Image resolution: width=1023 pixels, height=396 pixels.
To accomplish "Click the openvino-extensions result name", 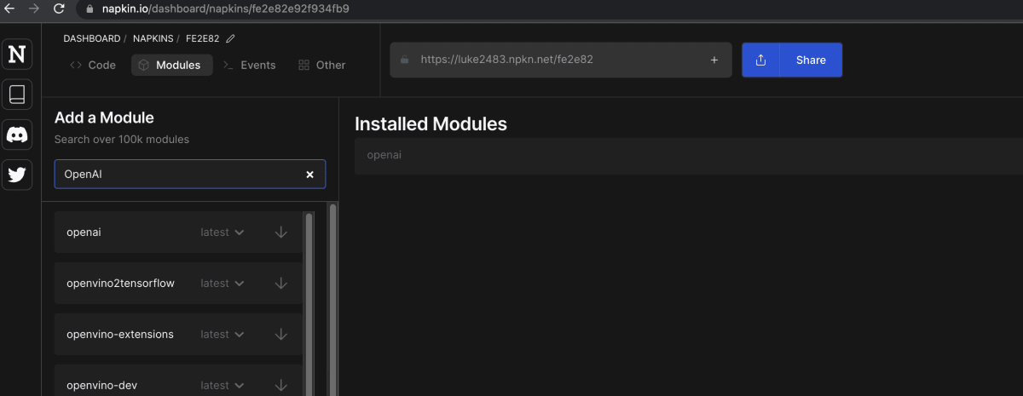I will [119, 335].
